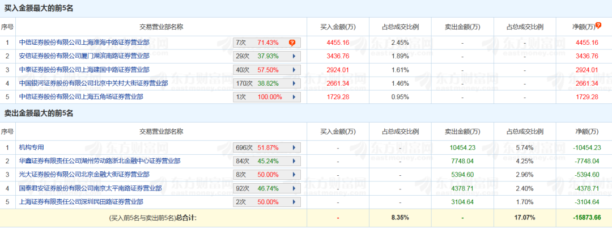612x228 pixels.
Task: Click arrow icon in 1次 100.00% badge
Action: [x=294, y=97]
